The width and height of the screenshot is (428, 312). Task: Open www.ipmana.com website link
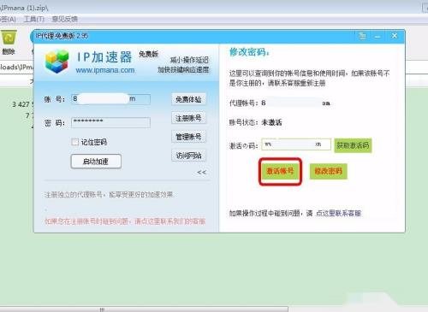click(105, 70)
